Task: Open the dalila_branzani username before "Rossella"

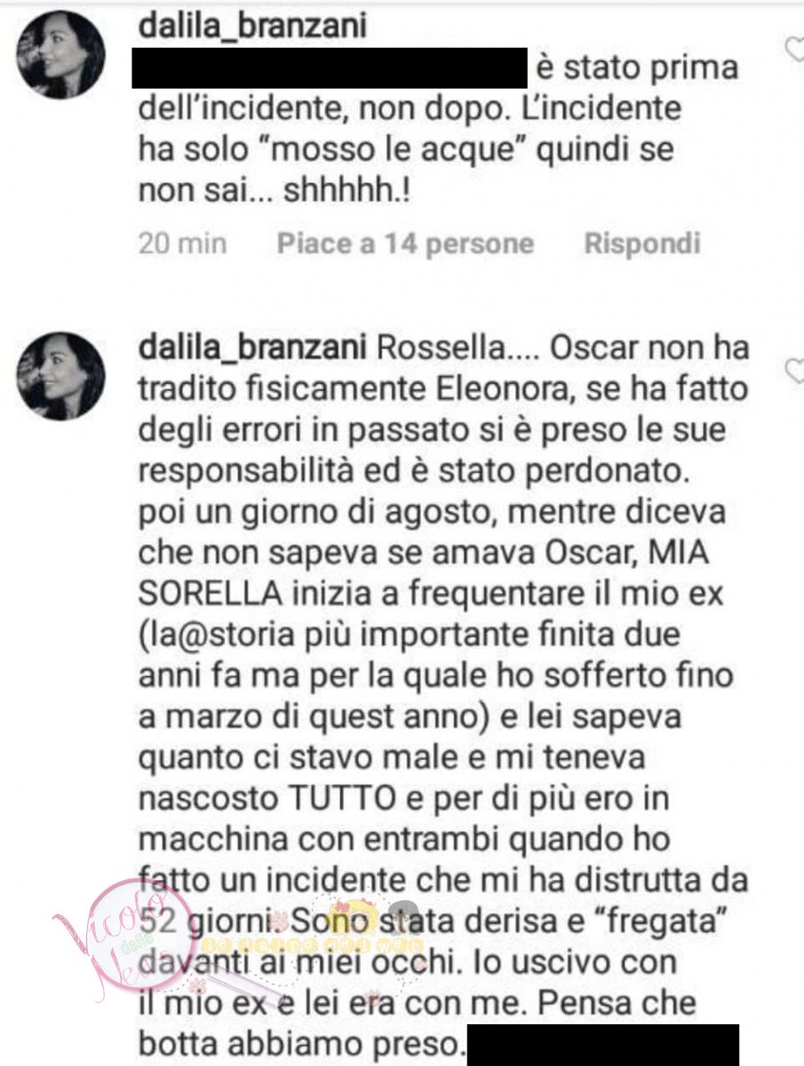Action: tap(253, 350)
